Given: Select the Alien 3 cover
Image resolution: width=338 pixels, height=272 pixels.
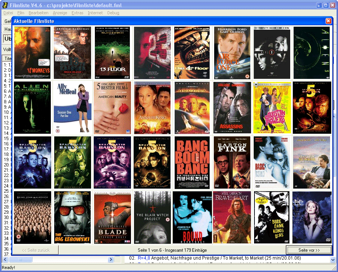Looking at the screenshot, I should click(312, 53).
